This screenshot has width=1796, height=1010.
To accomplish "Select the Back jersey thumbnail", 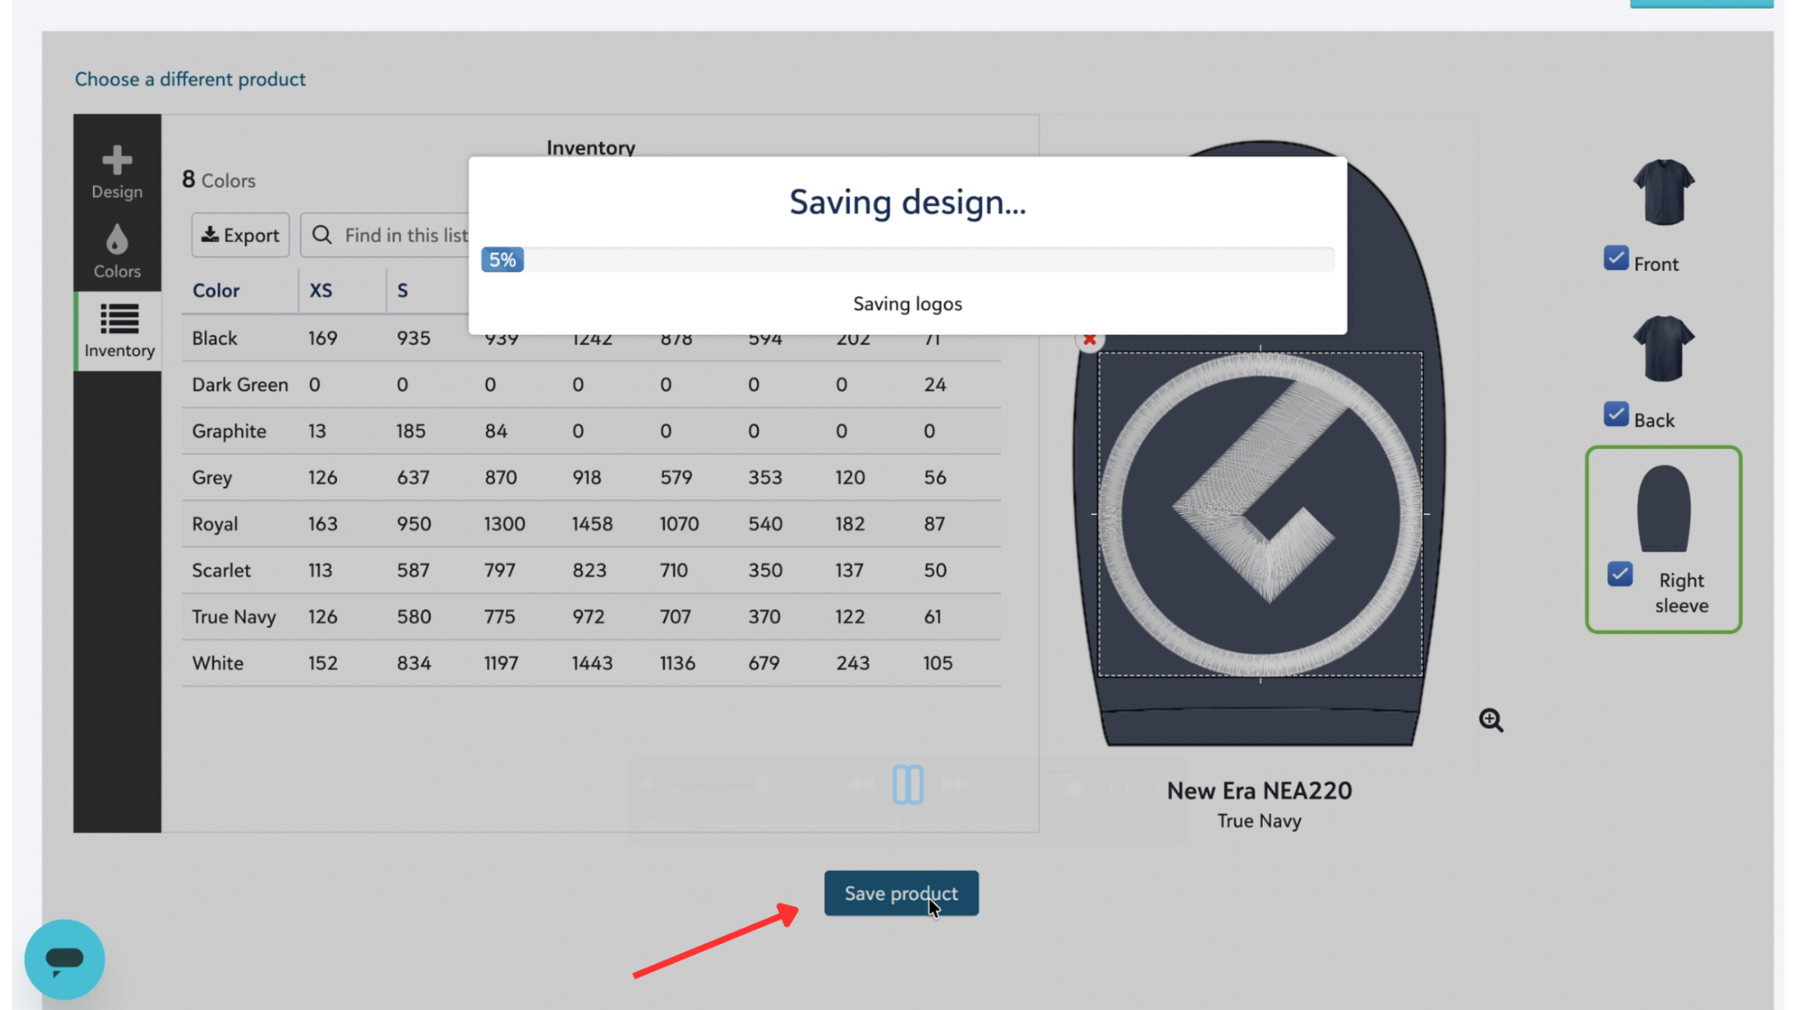I will [1663, 348].
